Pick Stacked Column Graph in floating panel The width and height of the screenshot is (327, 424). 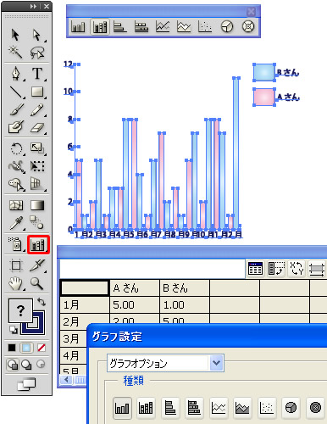coord(100,27)
